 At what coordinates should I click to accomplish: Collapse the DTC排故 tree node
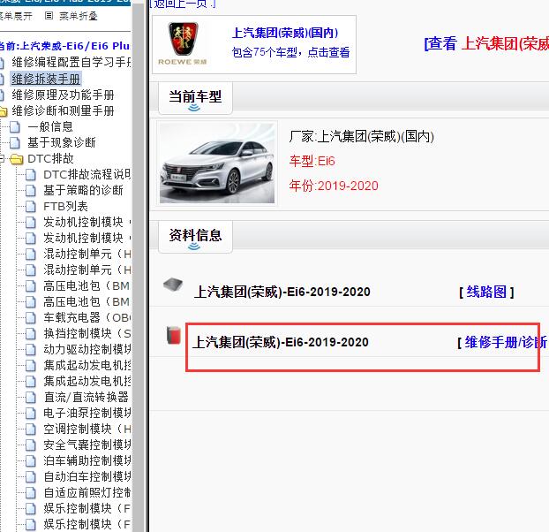[x=2, y=159]
